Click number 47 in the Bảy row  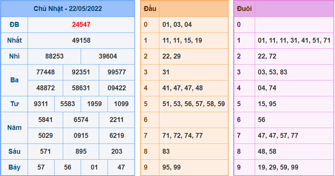121,167
